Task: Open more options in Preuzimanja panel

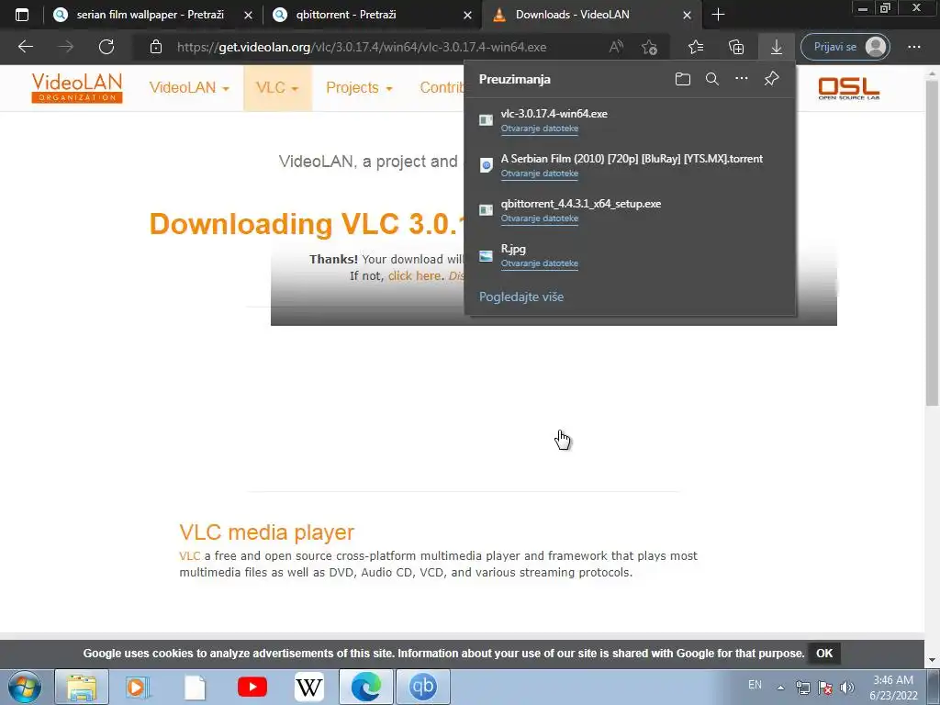Action: (742, 79)
